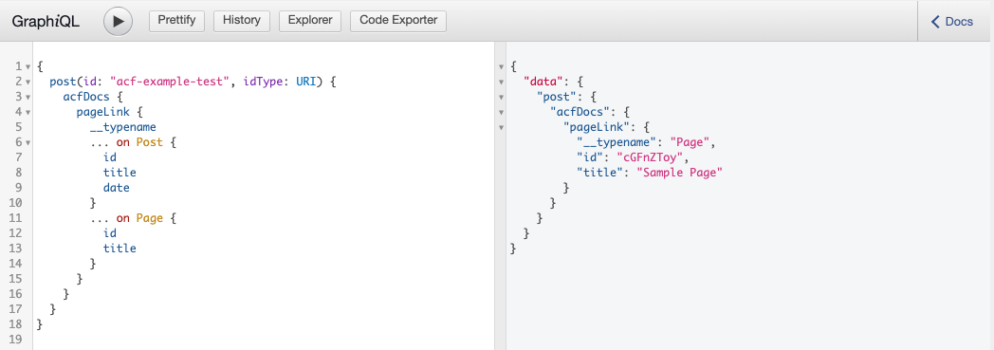Collapse the pageLink fold at line 4
The width and height of the screenshot is (994, 350).
[x=28, y=112]
